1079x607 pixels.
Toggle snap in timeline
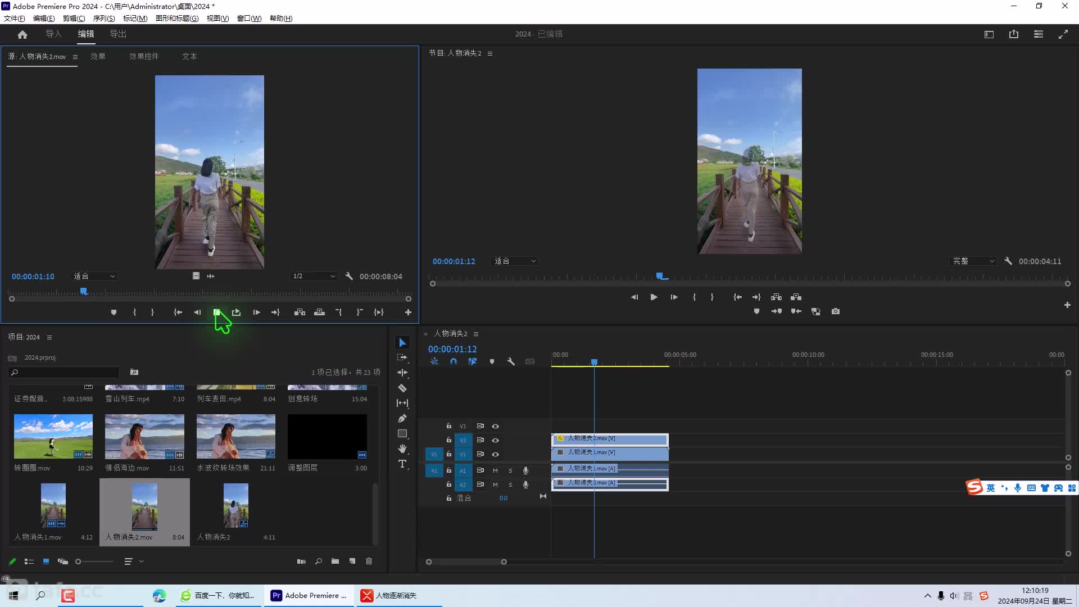pyautogui.click(x=454, y=362)
